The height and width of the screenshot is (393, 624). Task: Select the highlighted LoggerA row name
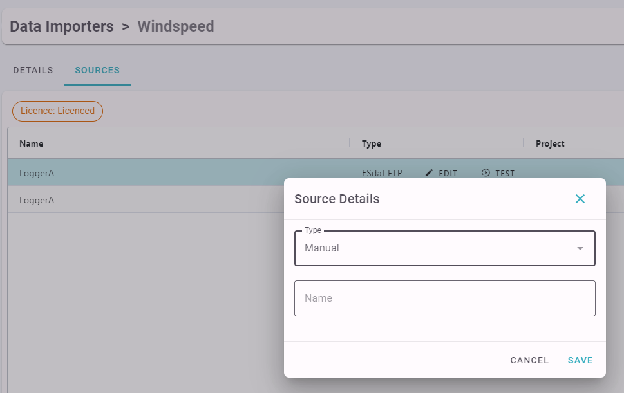tap(37, 173)
